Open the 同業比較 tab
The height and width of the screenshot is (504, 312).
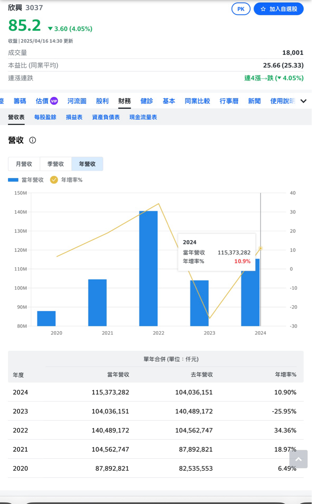click(198, 101)
